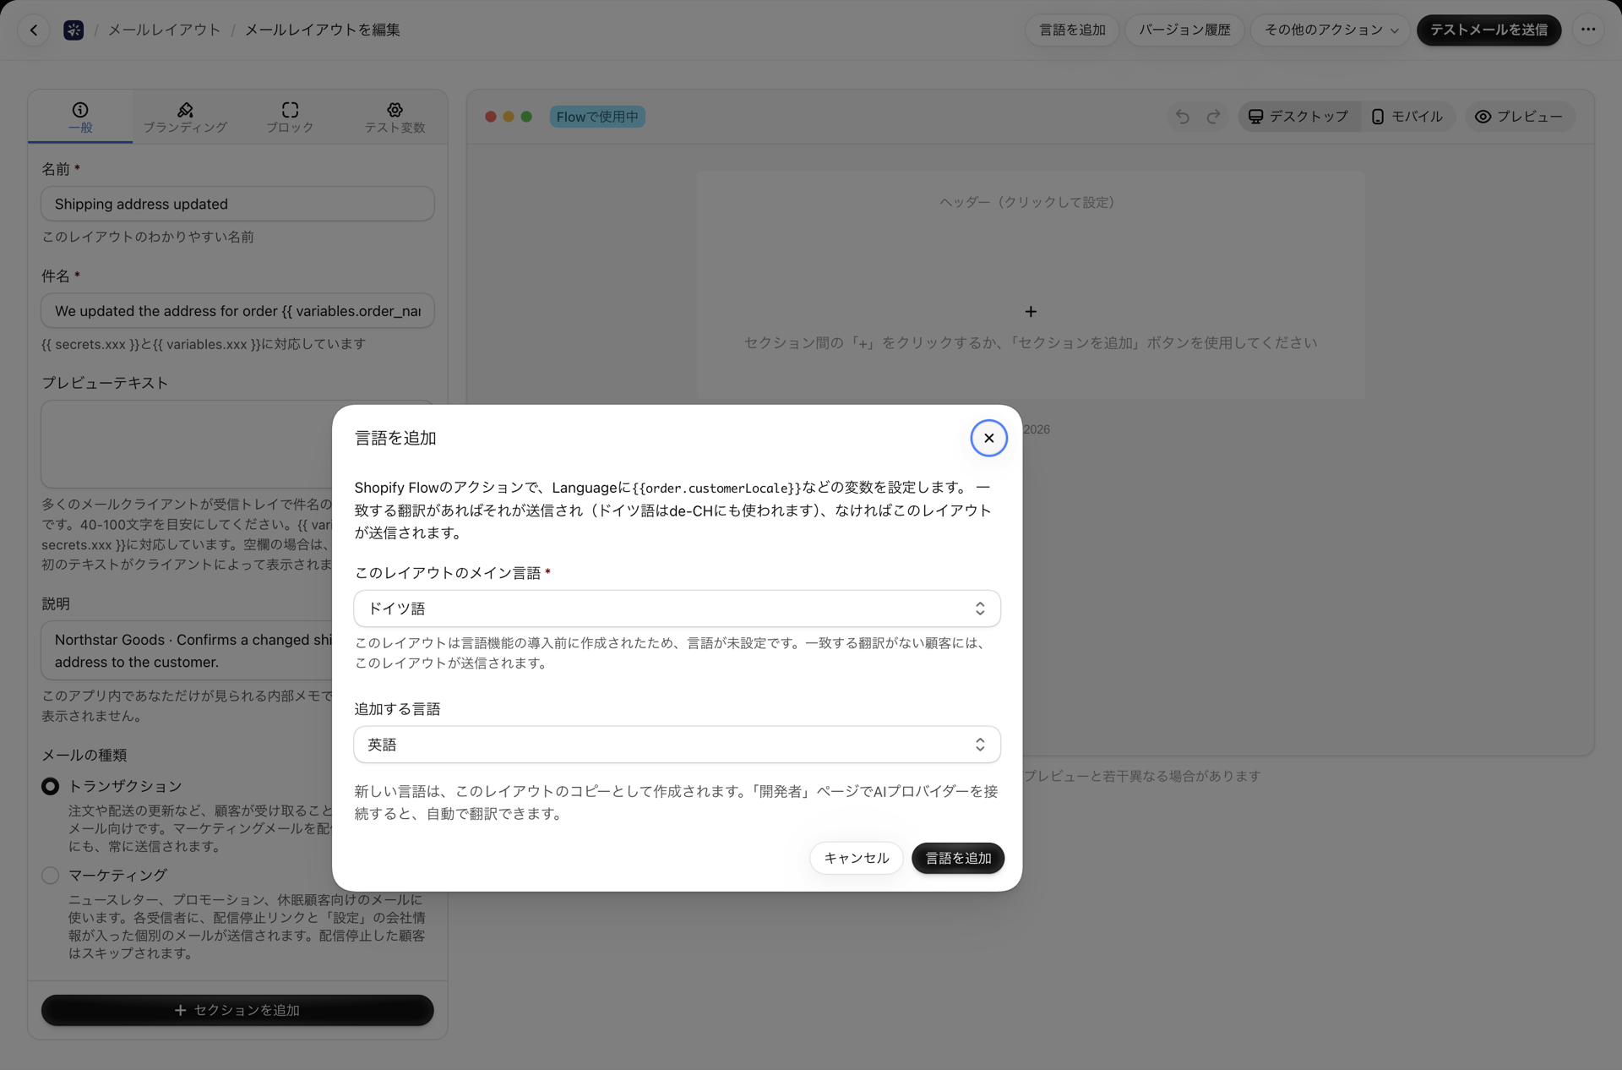Switch to the ブランディング tab
This screenshot has height=1070, width=1622.
tap(185, 117)
